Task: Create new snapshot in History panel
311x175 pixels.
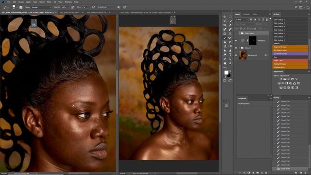Action: 301,173
